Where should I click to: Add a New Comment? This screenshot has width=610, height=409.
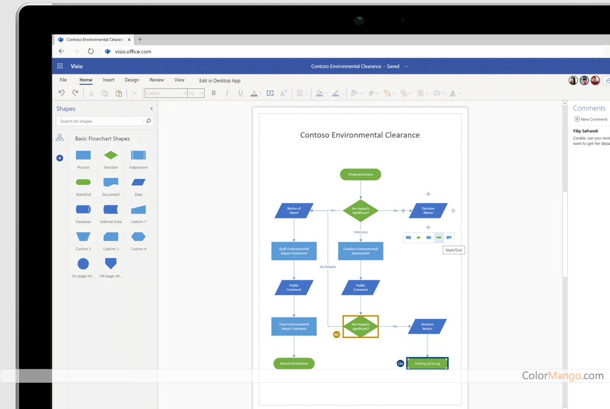[591, 120]
